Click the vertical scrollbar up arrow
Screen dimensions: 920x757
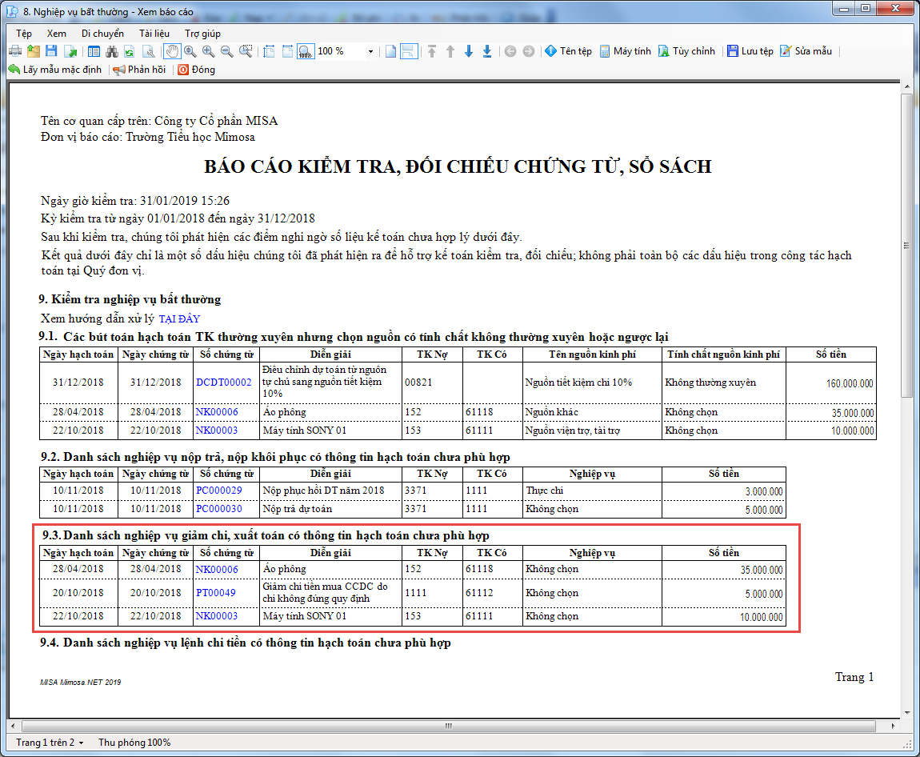pos(906,87)
